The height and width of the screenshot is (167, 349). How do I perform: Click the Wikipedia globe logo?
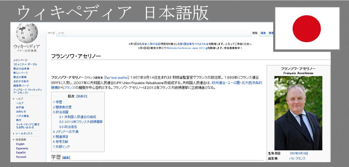point(27,33)
